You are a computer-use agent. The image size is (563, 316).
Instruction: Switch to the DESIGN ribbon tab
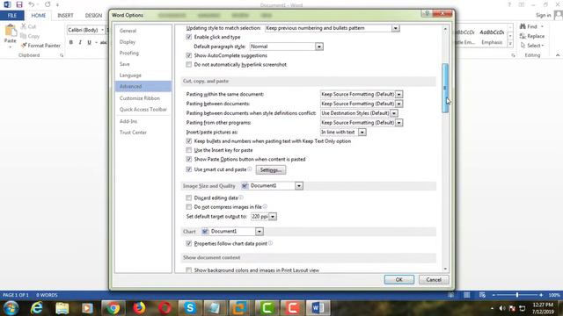(93, 16)
